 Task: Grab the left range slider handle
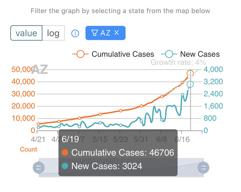pos(39,168)
